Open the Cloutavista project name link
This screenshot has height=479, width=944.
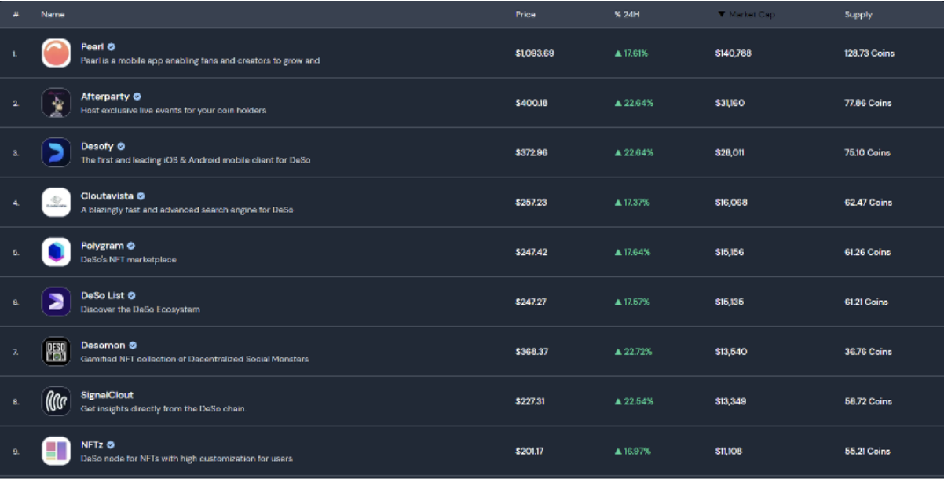coord(107,196)
